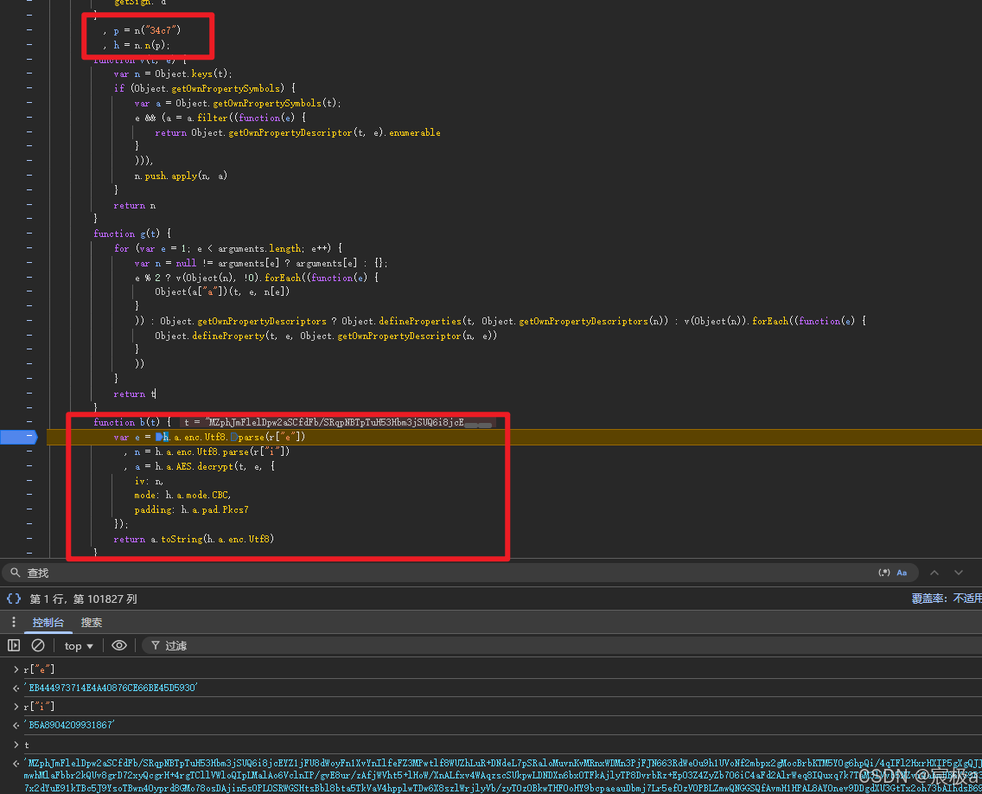Viewport: 982px width, 794px height.
Task: Click the arrow beside r["i"] console entry
Action: (x=16, y=707)
